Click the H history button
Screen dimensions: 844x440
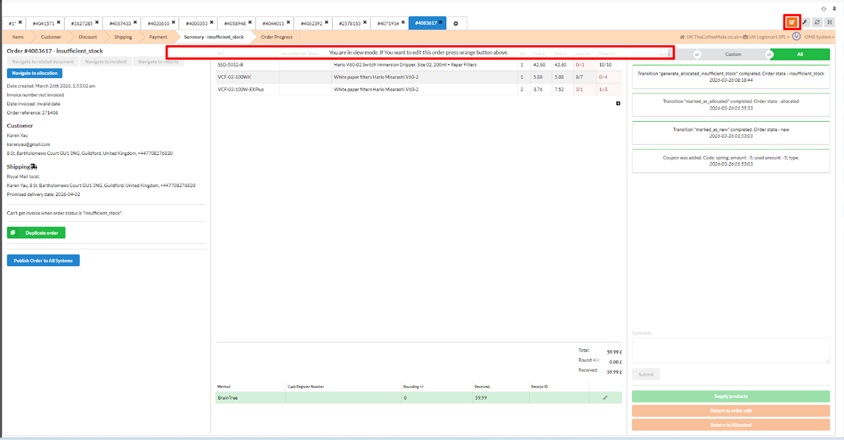click(830, 22)
